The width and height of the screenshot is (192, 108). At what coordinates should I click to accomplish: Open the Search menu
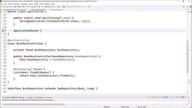pos(31,4)
